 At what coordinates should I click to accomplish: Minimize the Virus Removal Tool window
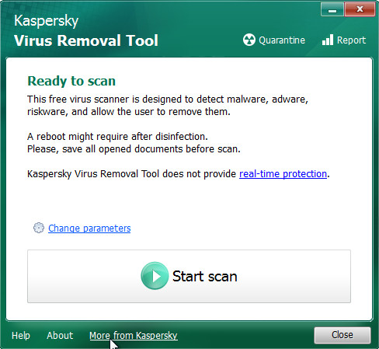pos(332,9)
